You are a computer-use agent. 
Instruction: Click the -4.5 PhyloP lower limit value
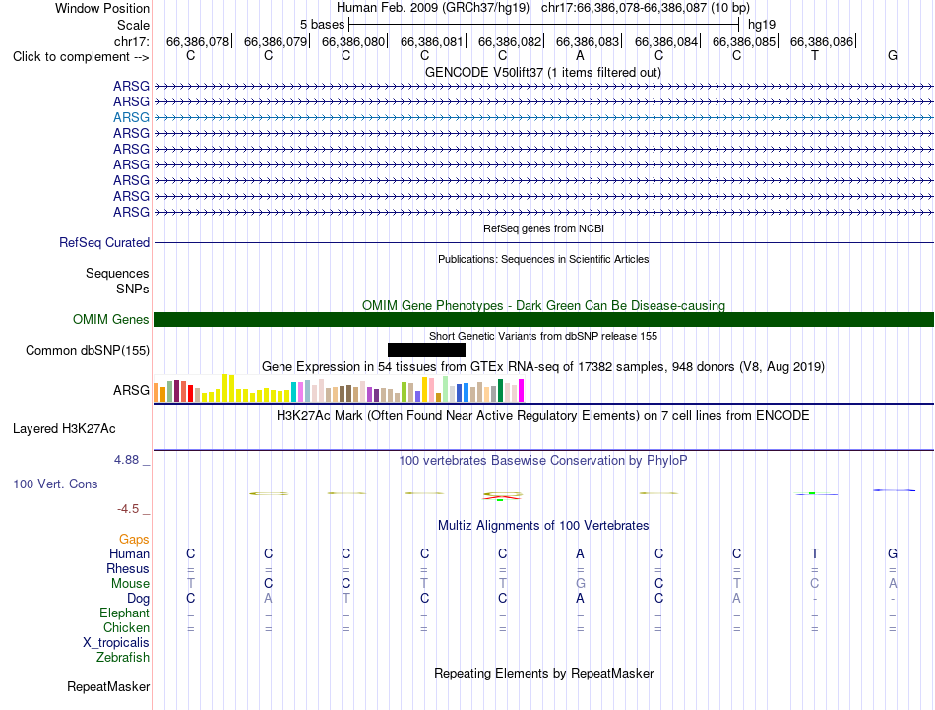pos(128,509)
